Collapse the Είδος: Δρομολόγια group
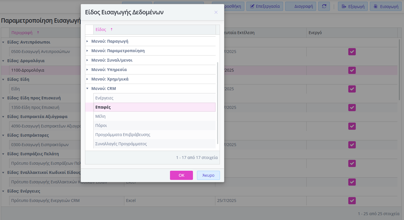Image resolution: width=404 pixels, height=220 pixels. point(3,61)
